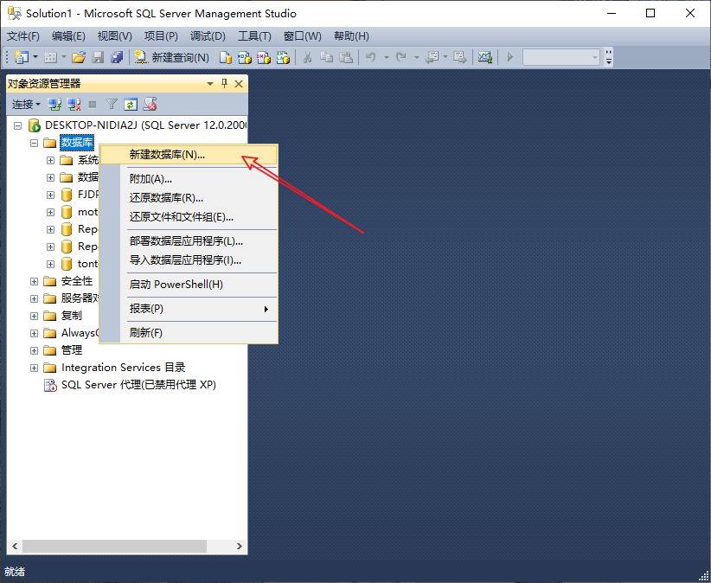Open the 编辑(E) menu
The width and height of the screenshot is (711, 583).
point(68,35)
